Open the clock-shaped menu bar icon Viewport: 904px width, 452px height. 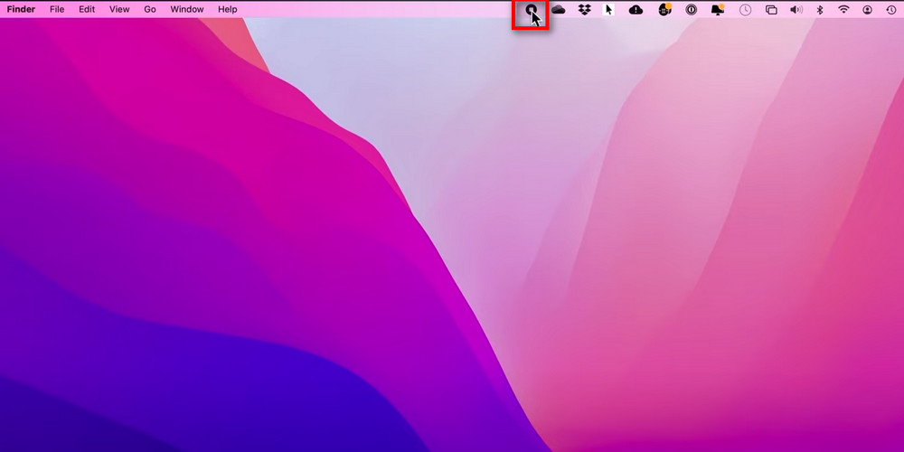[x=746, y=10]
